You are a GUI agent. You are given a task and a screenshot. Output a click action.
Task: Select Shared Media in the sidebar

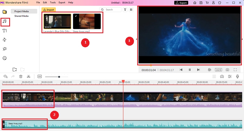tap(21, 16)
